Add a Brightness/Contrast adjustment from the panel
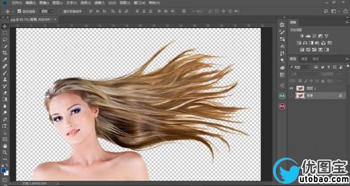 tap(302, 36)
